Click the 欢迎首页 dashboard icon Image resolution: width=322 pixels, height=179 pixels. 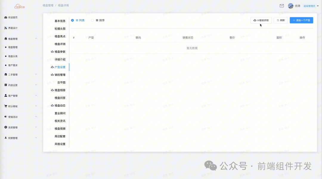(x=6, y=18)
